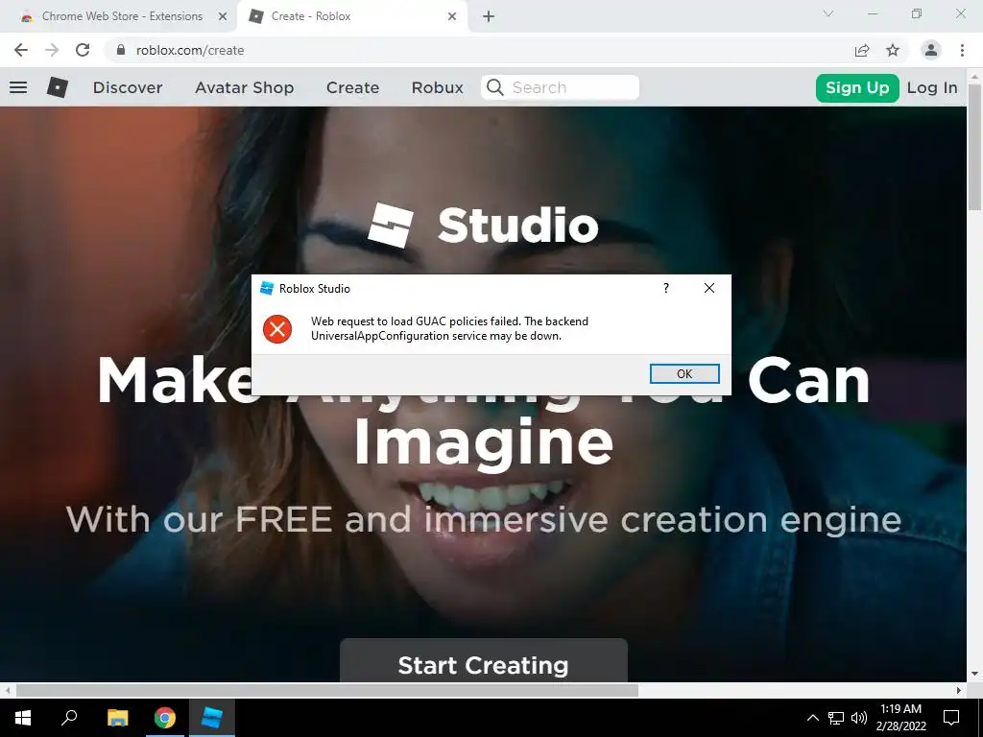
Task: Open the notification center icon
Action: coord(951,718)
